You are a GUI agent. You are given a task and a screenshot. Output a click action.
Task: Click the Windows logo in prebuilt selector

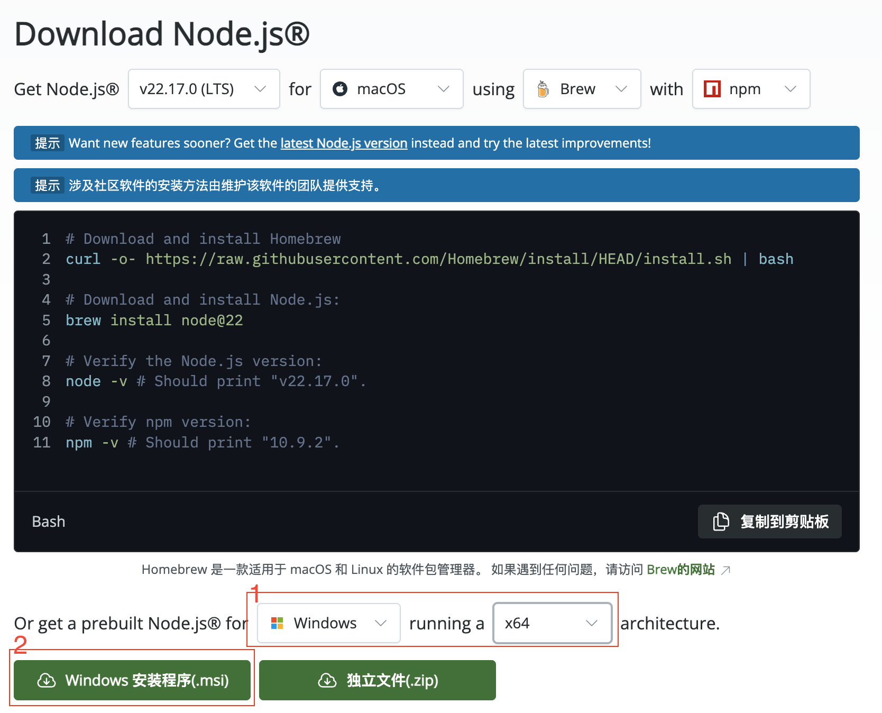277,623
